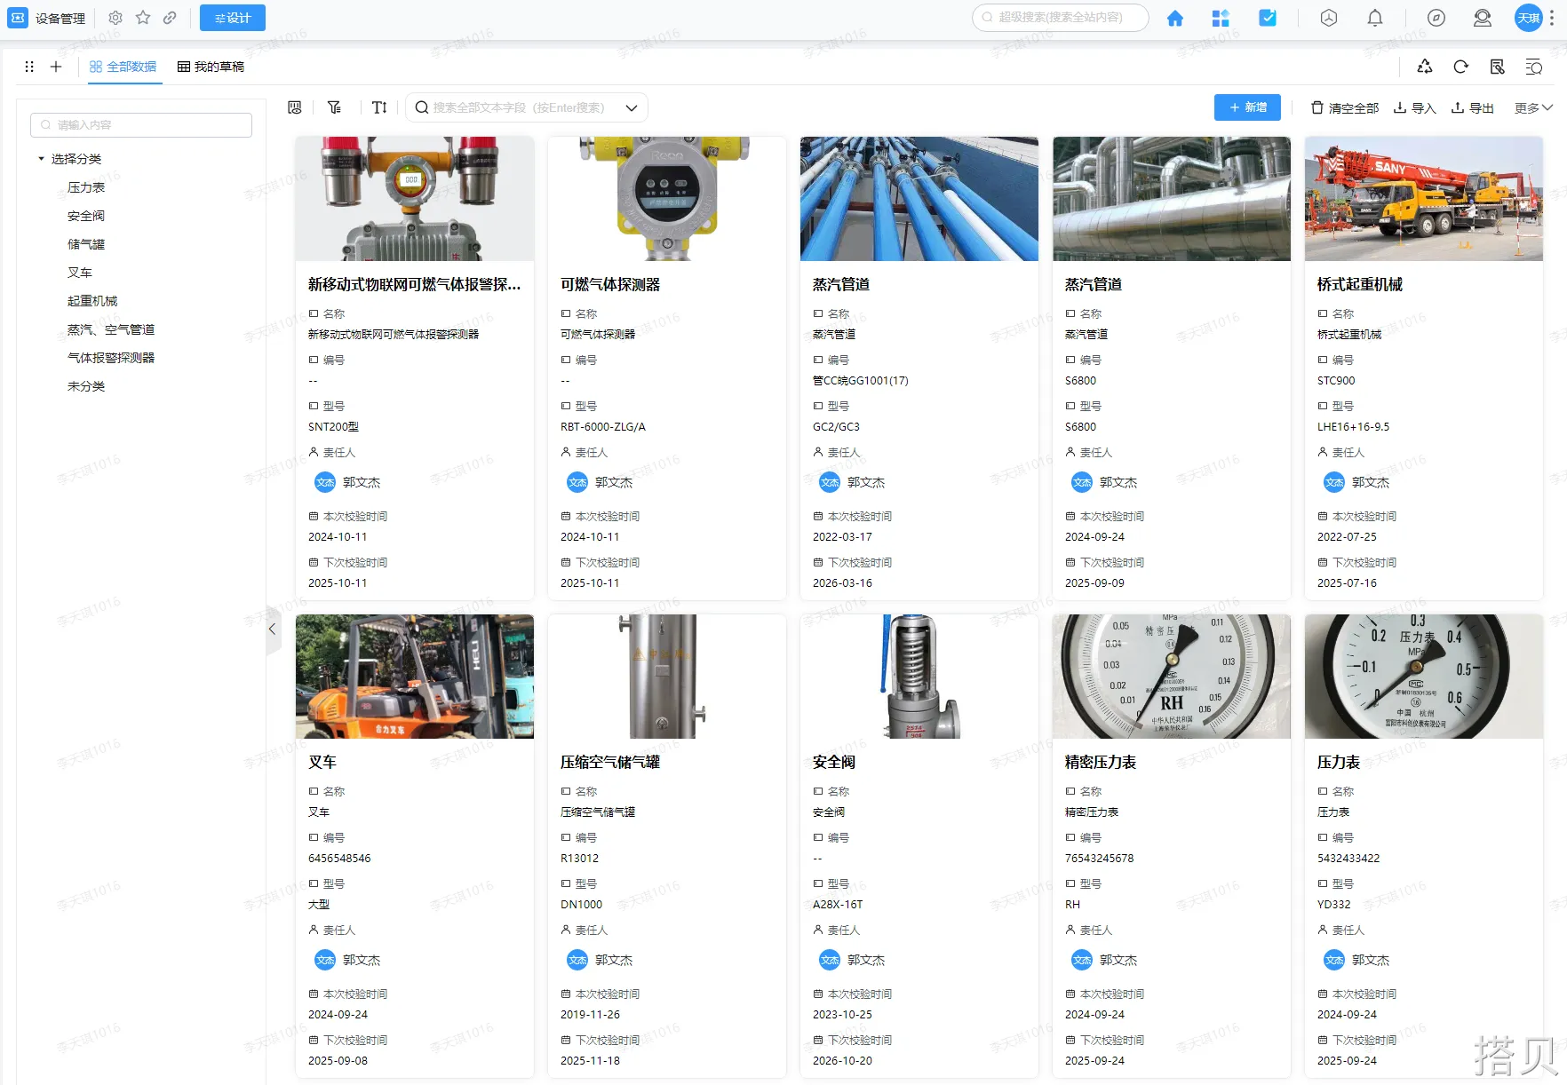Viewport: 1567px width, 1085px height.
Task: Open the recycle bin icon
Action: 1424,67
